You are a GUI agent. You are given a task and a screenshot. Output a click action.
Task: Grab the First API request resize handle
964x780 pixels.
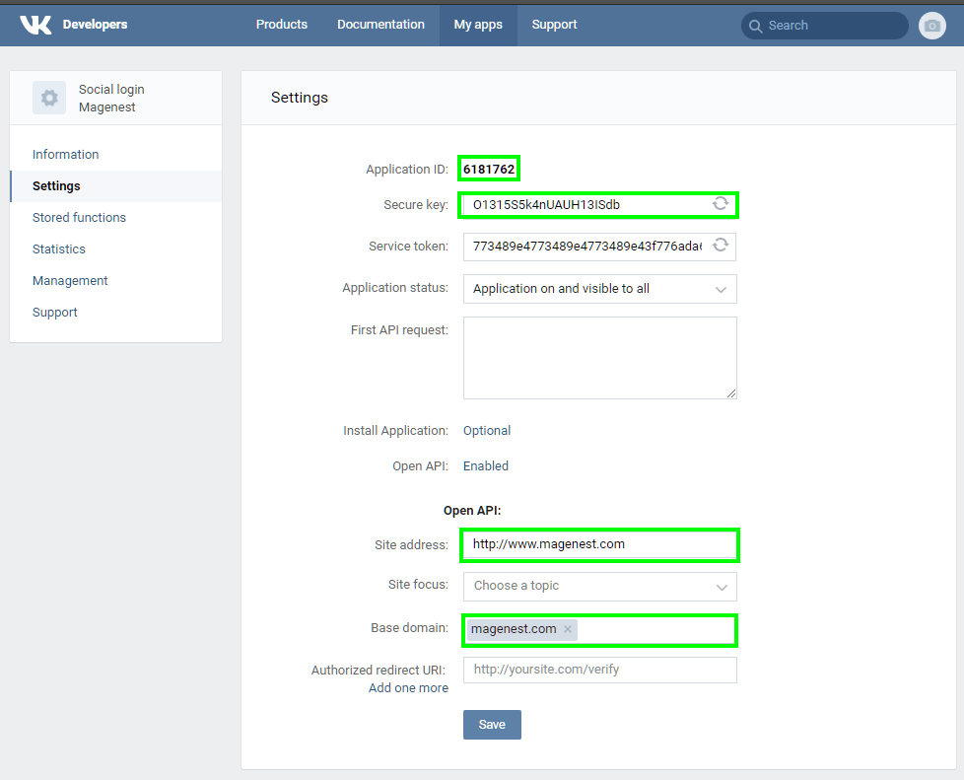(731, 393)
